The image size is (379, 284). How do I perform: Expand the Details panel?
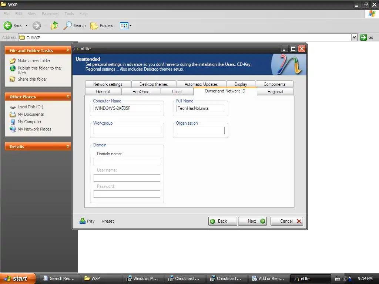(x=68, y=146)
